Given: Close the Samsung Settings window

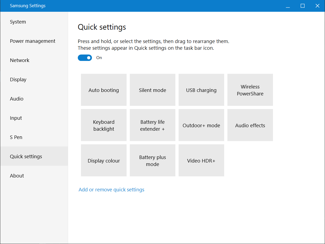Looking at the screenshot, I should click(x=317, y=6).
